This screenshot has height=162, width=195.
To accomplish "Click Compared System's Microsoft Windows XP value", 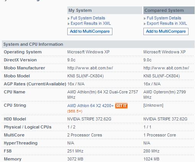I will tap(164, 52).
